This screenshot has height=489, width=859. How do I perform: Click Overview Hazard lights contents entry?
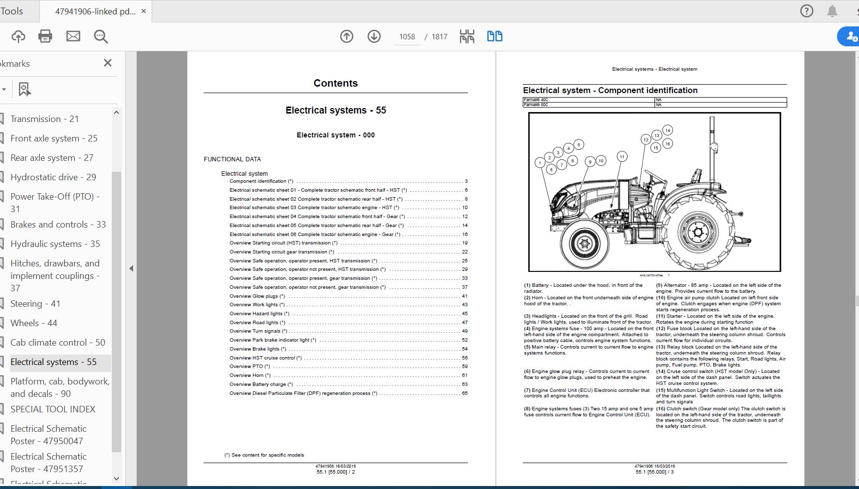coord(348,314)
